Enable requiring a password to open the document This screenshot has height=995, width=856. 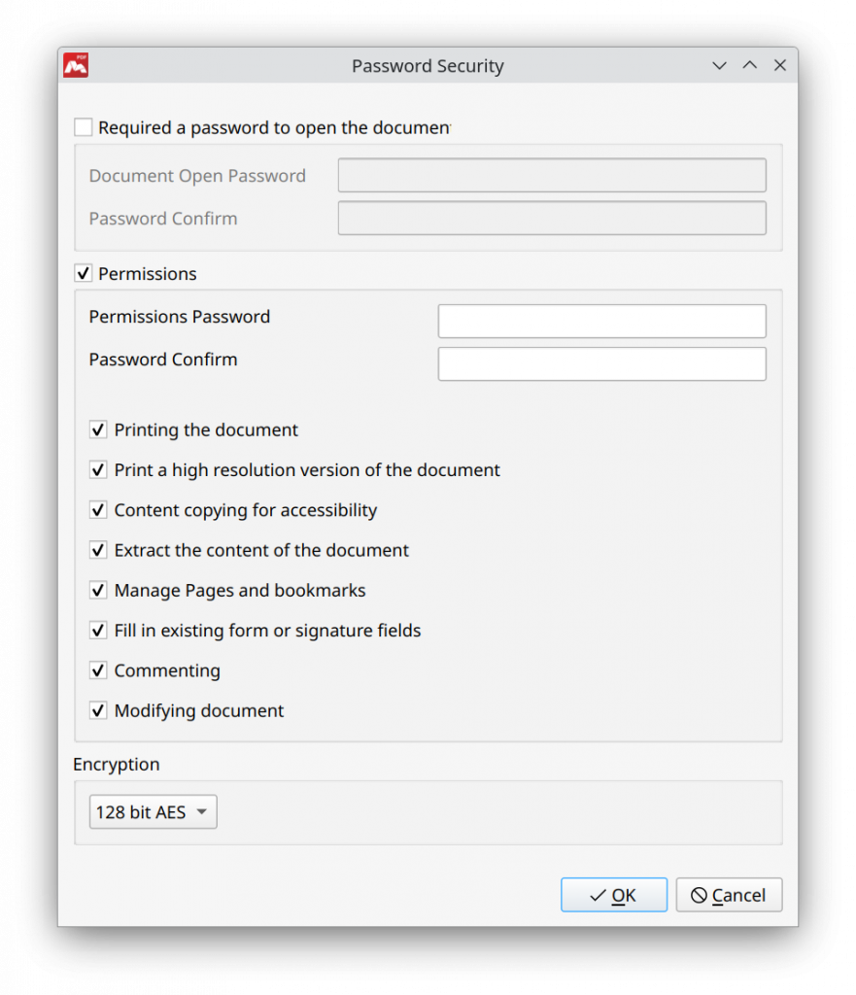[x=83, y=126]
